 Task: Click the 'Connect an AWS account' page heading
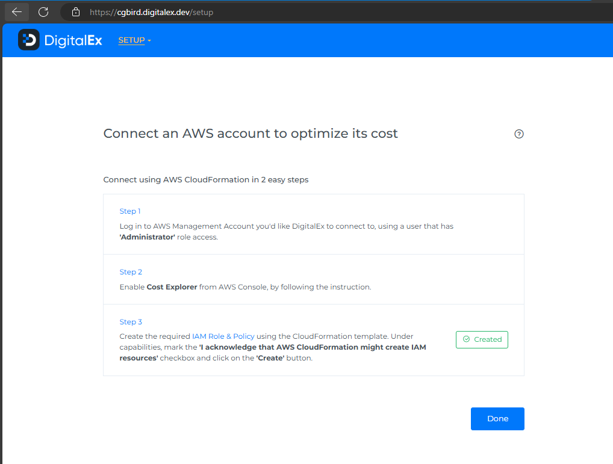(250, 134)
